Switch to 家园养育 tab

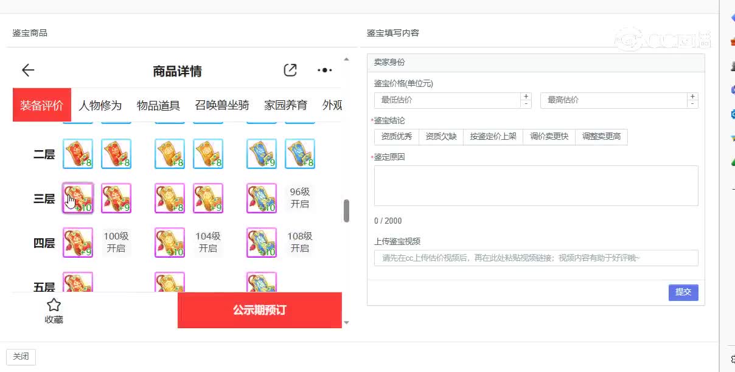click(x=286, y=105)
